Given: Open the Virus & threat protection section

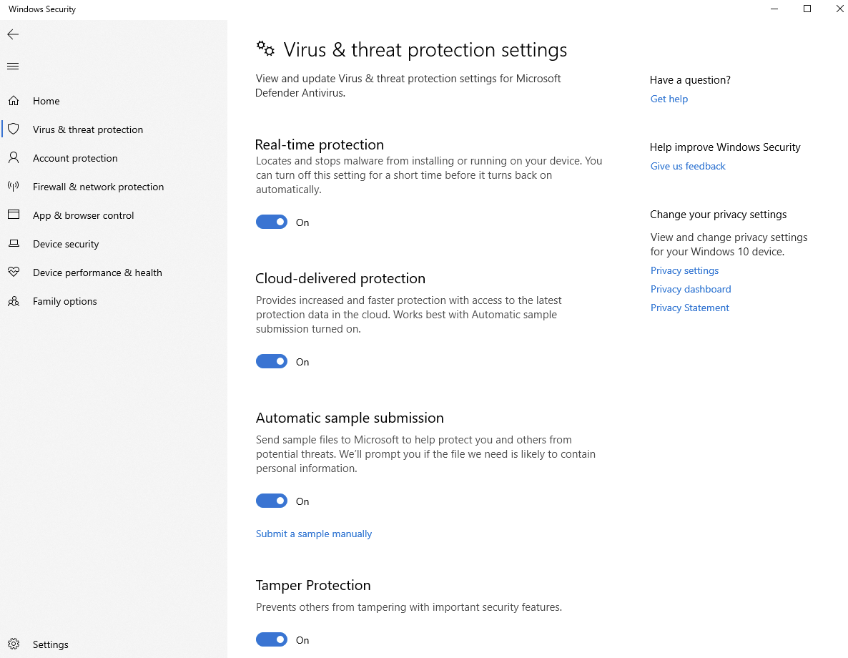Looking at the screenshot, I should click(x=87, y=129).
